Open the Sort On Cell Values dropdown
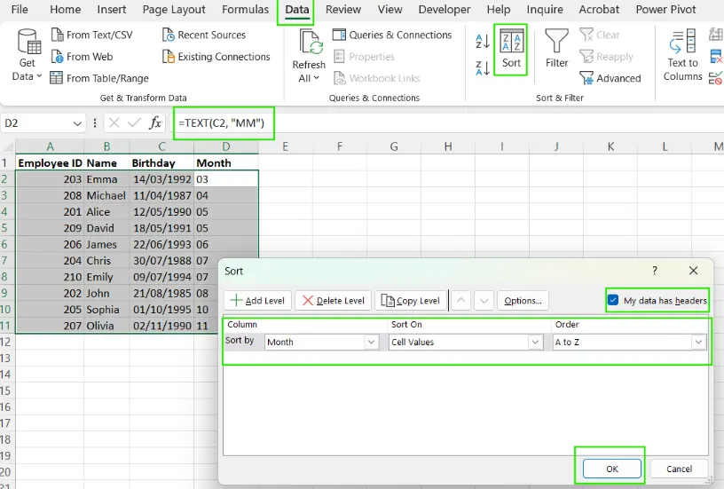The image size is (724, 489). click(x=535, y=342)
